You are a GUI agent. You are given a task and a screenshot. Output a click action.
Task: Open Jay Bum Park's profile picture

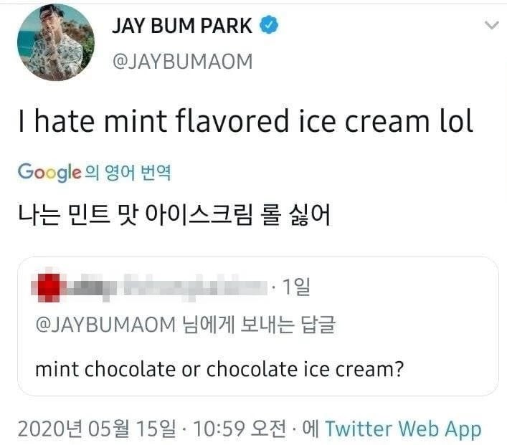(x=56, y=42)
